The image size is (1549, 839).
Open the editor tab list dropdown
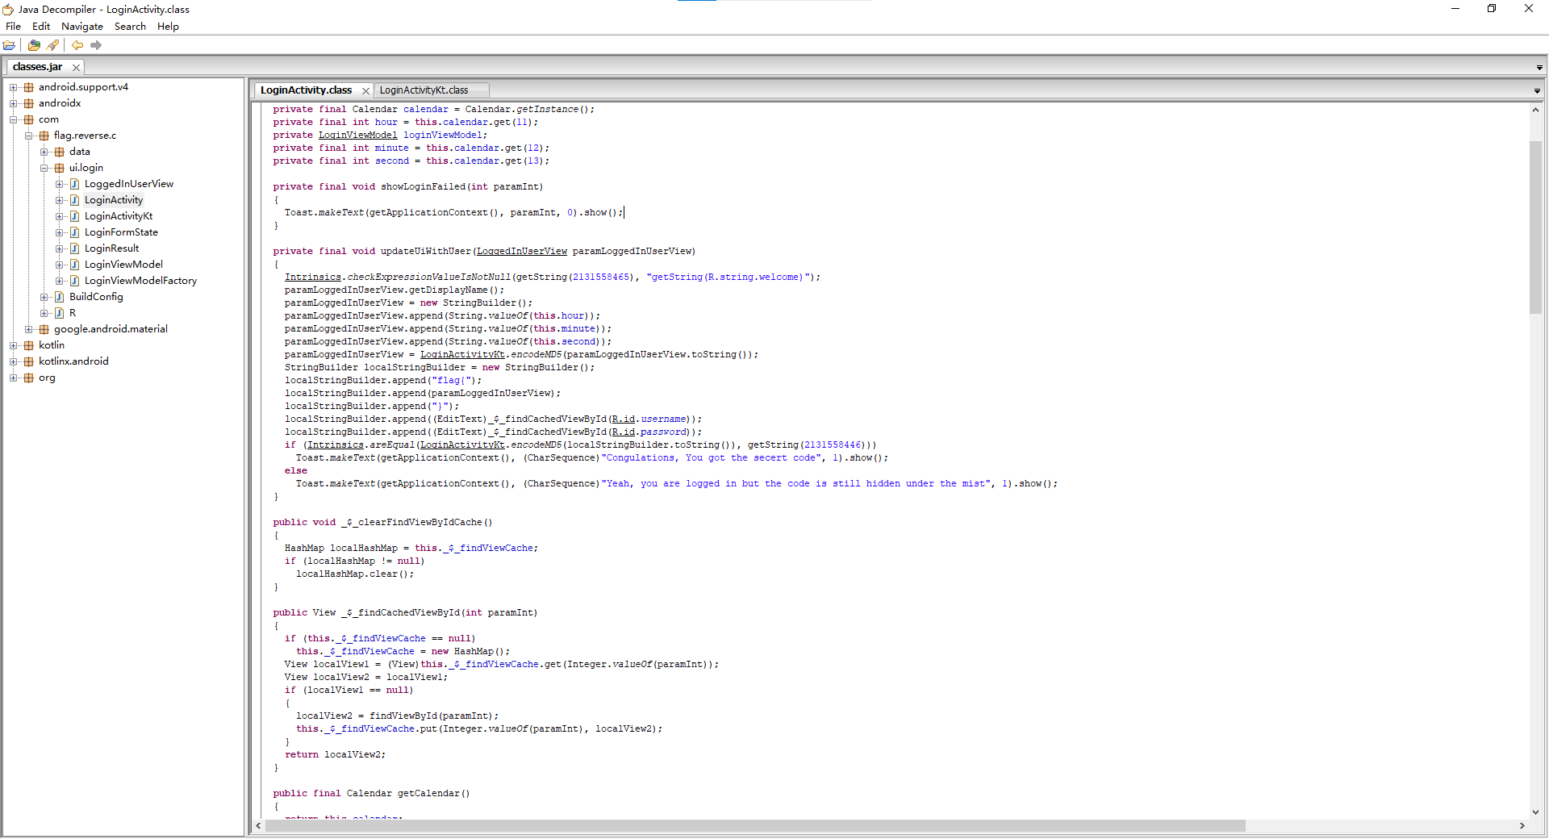[x=1537, y=91]
